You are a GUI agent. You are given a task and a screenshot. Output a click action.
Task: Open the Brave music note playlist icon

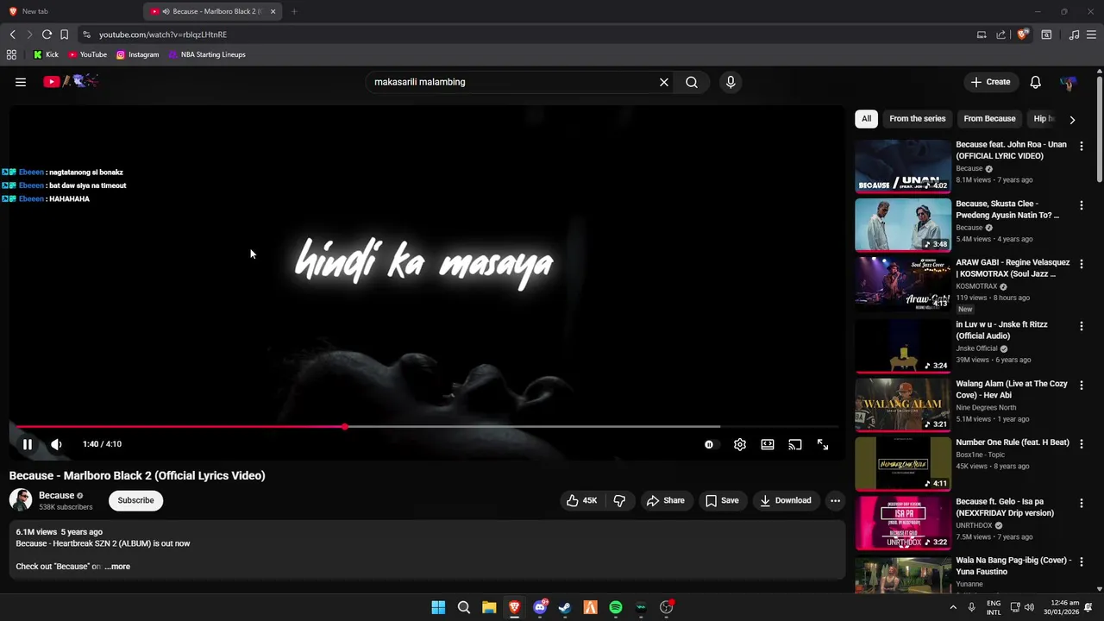(1074, 34)
